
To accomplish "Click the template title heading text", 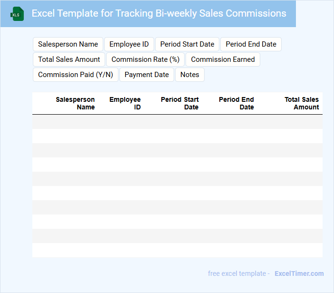I will [159, 13].
